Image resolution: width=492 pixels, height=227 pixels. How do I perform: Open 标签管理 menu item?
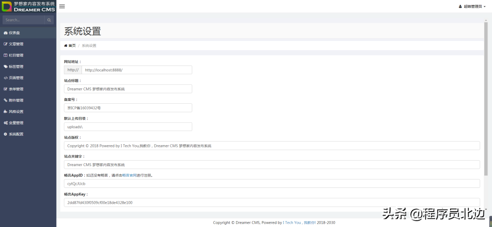[x=28, y=67]
